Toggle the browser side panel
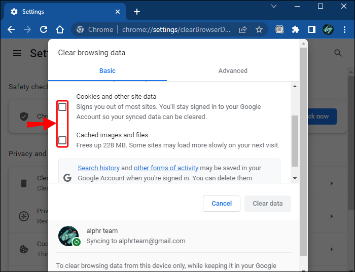The image size is (355, 272). [312, 29]
